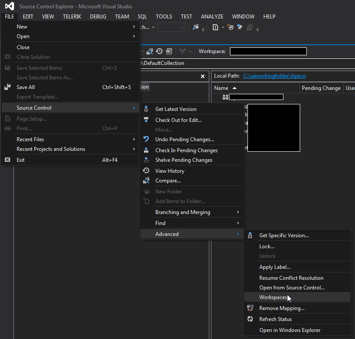Image resolution: width=355 pixels, height=339 pixels.
Task: Choose Check In Pending Changes
Action: pos(186,150)
